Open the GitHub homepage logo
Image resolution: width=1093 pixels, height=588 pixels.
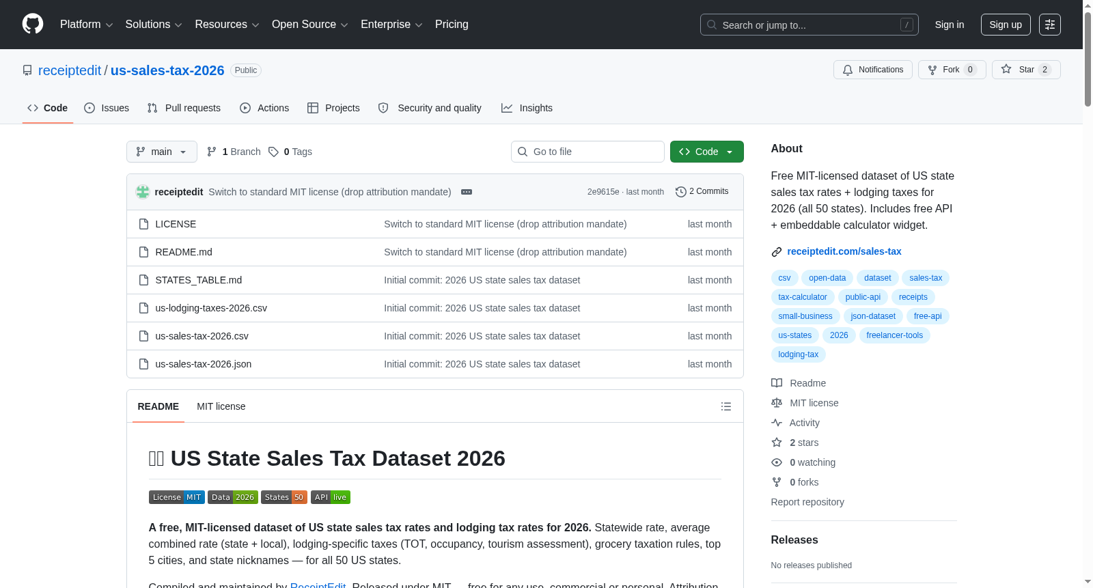(33, 24)
